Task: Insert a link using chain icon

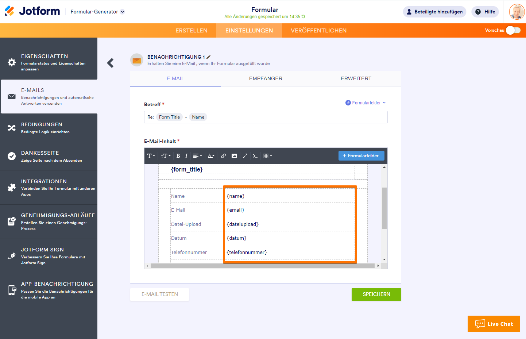Action: click(x=223, y=156)
